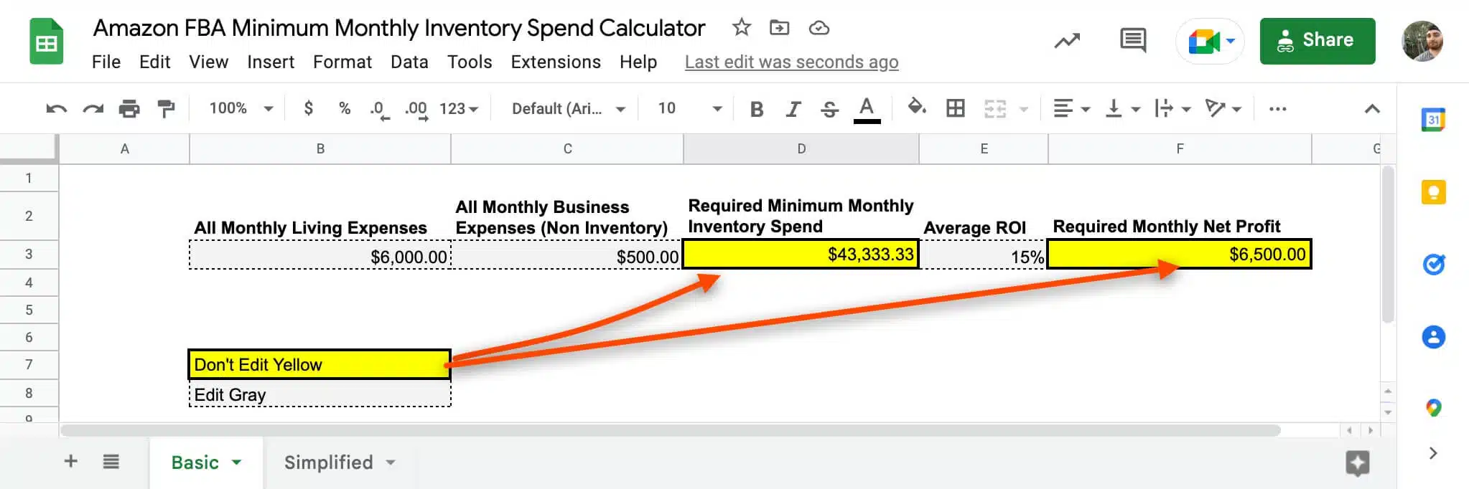Open the Help menu
Screen dimensions: 1469x489
pos(638,62)
